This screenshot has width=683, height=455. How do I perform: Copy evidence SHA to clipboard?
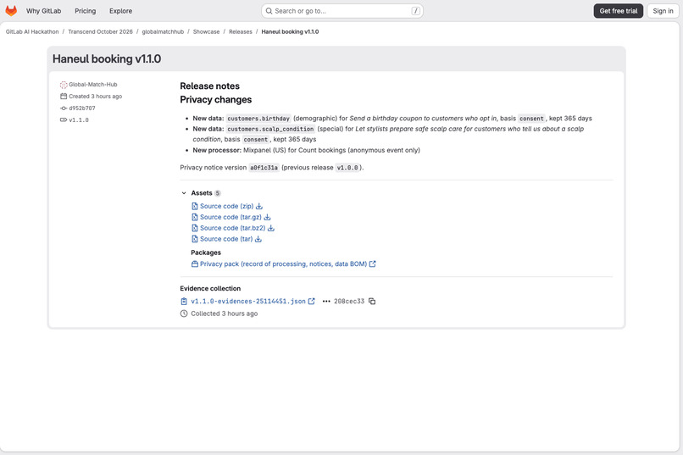point(372,302)
